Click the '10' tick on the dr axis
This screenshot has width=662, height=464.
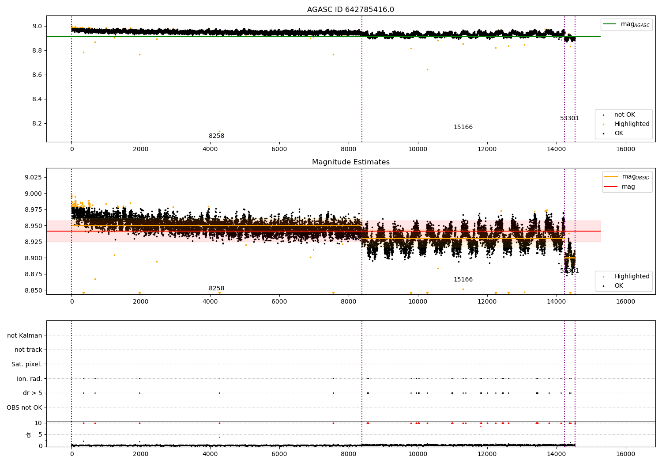coord(38,423)
